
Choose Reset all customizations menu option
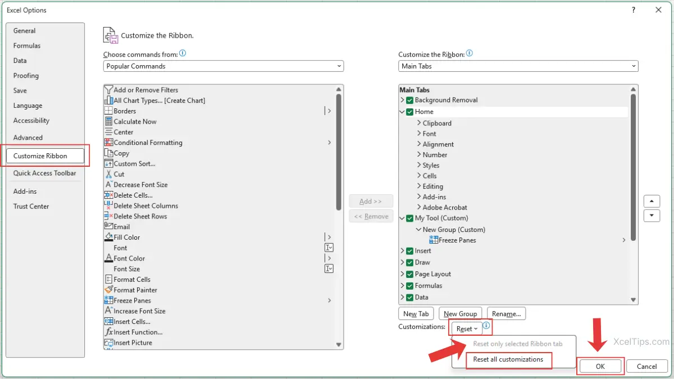(x=508, y=359)
